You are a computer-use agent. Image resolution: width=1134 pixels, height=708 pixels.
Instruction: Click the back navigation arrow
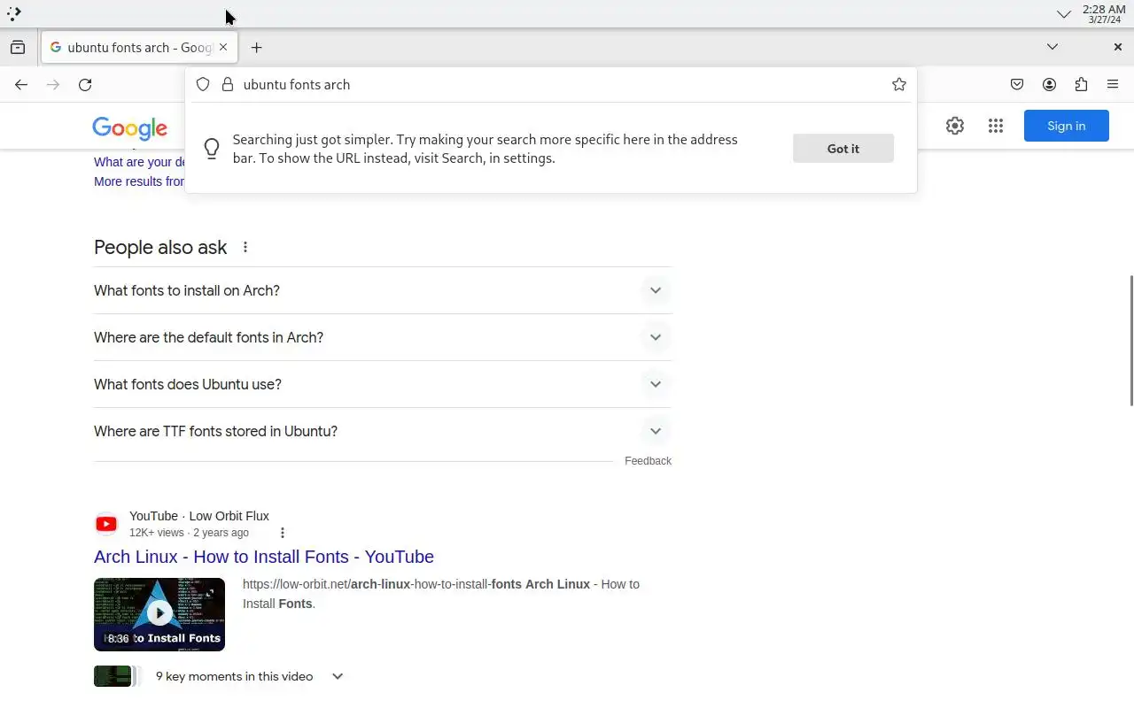pyautogui.click(x=21, y=85)
